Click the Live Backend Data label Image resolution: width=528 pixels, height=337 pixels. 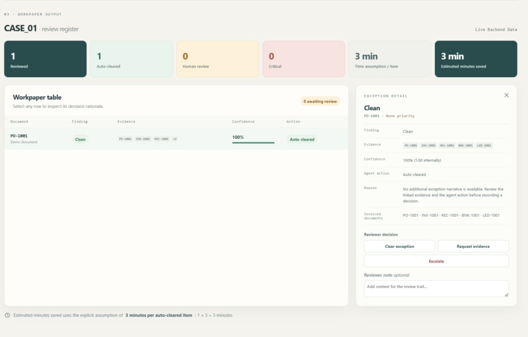496,29
